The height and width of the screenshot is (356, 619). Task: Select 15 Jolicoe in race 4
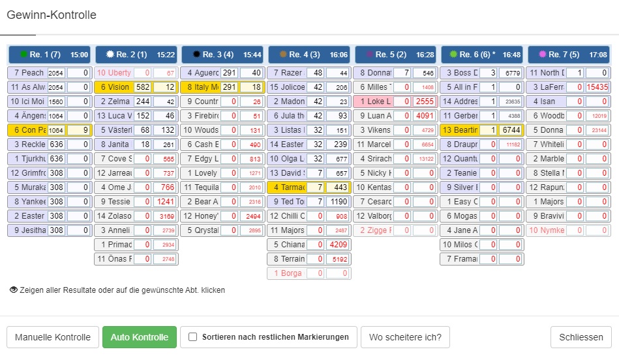309,87
